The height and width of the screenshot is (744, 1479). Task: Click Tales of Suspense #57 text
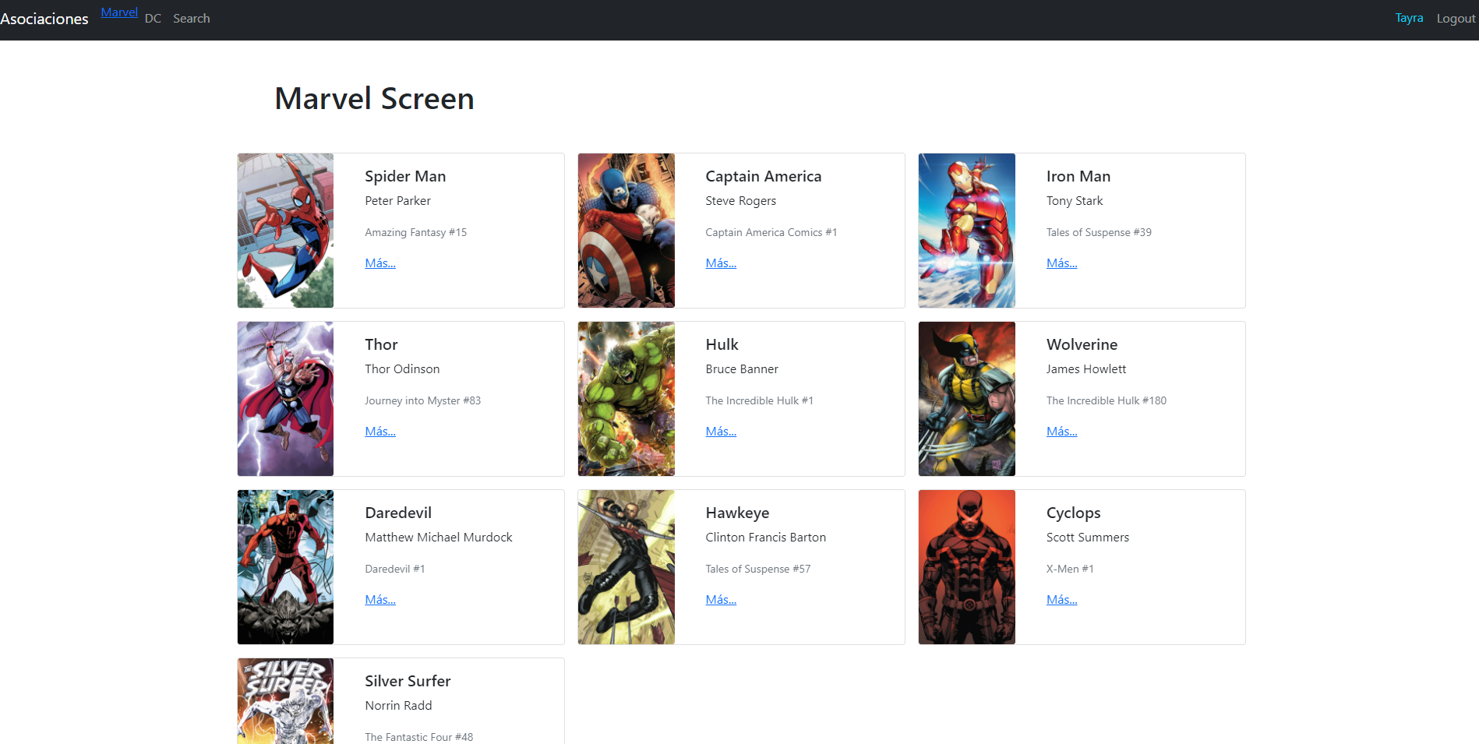coord(758,569)
